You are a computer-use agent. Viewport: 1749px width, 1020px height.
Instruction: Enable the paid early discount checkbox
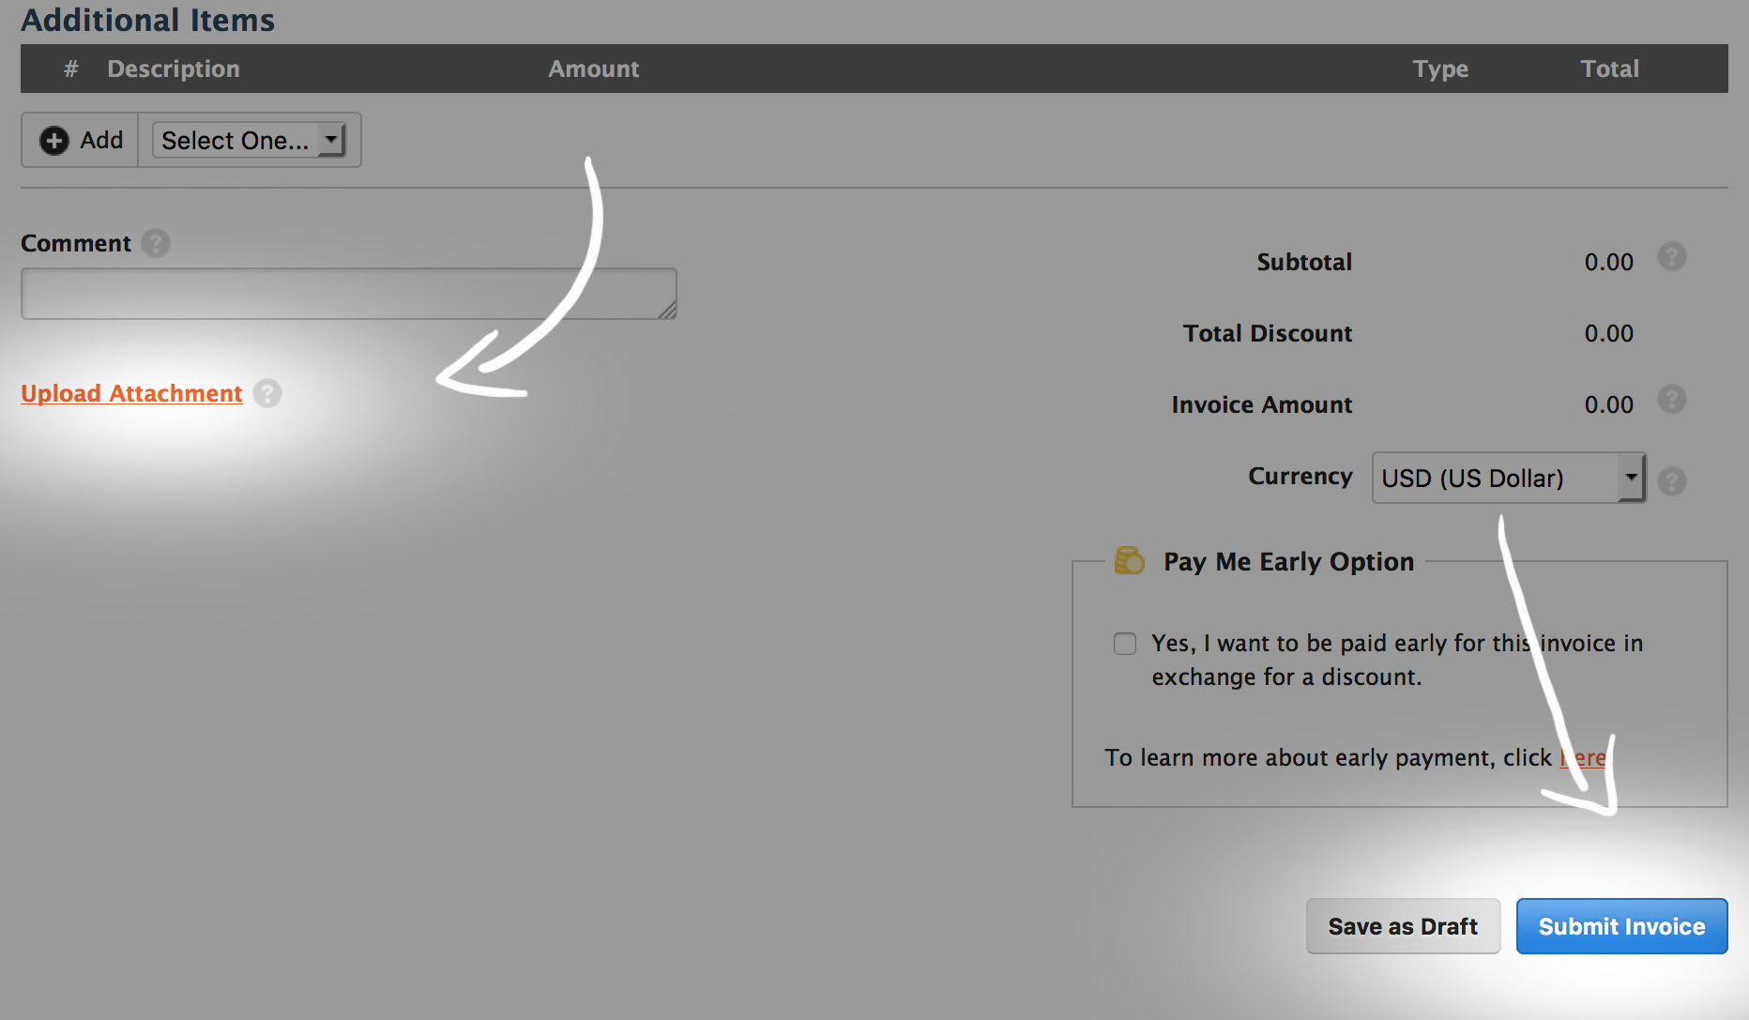click(x=1125, y=644)
